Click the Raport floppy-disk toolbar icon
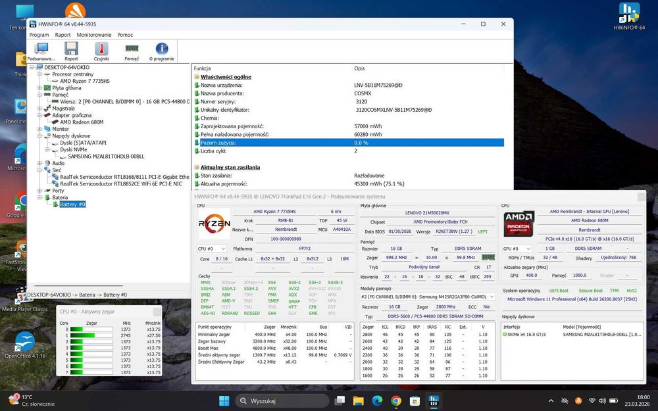The height and width of the screenshot is (411, 658). click(x=71, y=51)
